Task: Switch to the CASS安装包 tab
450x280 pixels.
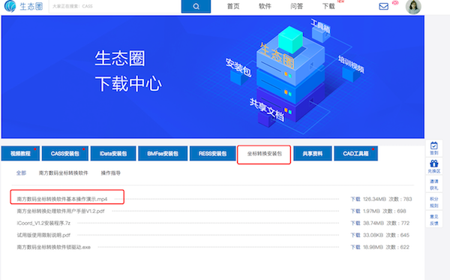Action: [x=64, y=154]
